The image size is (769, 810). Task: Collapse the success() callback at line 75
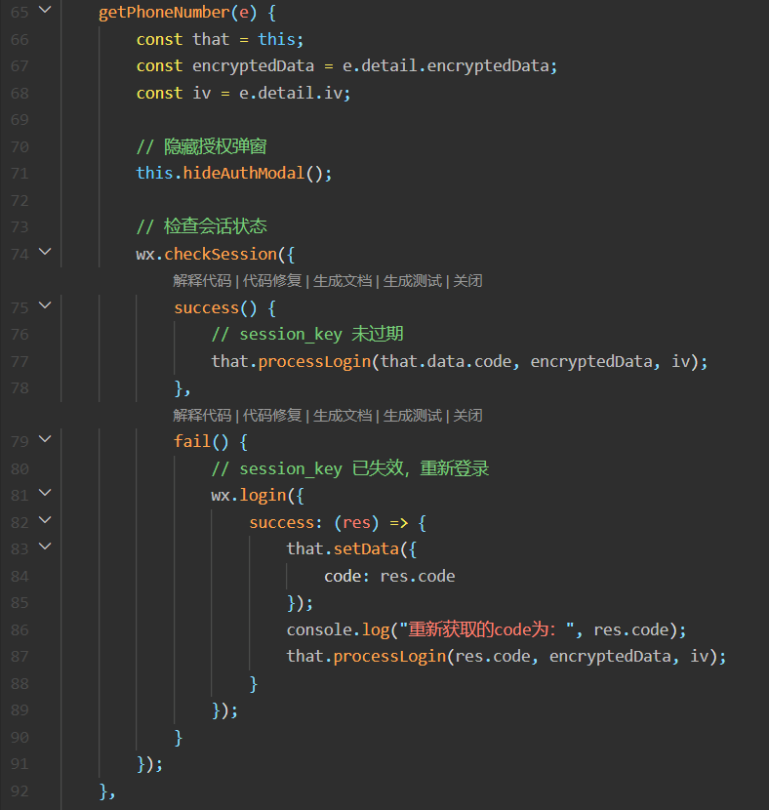tap(44, 306)
